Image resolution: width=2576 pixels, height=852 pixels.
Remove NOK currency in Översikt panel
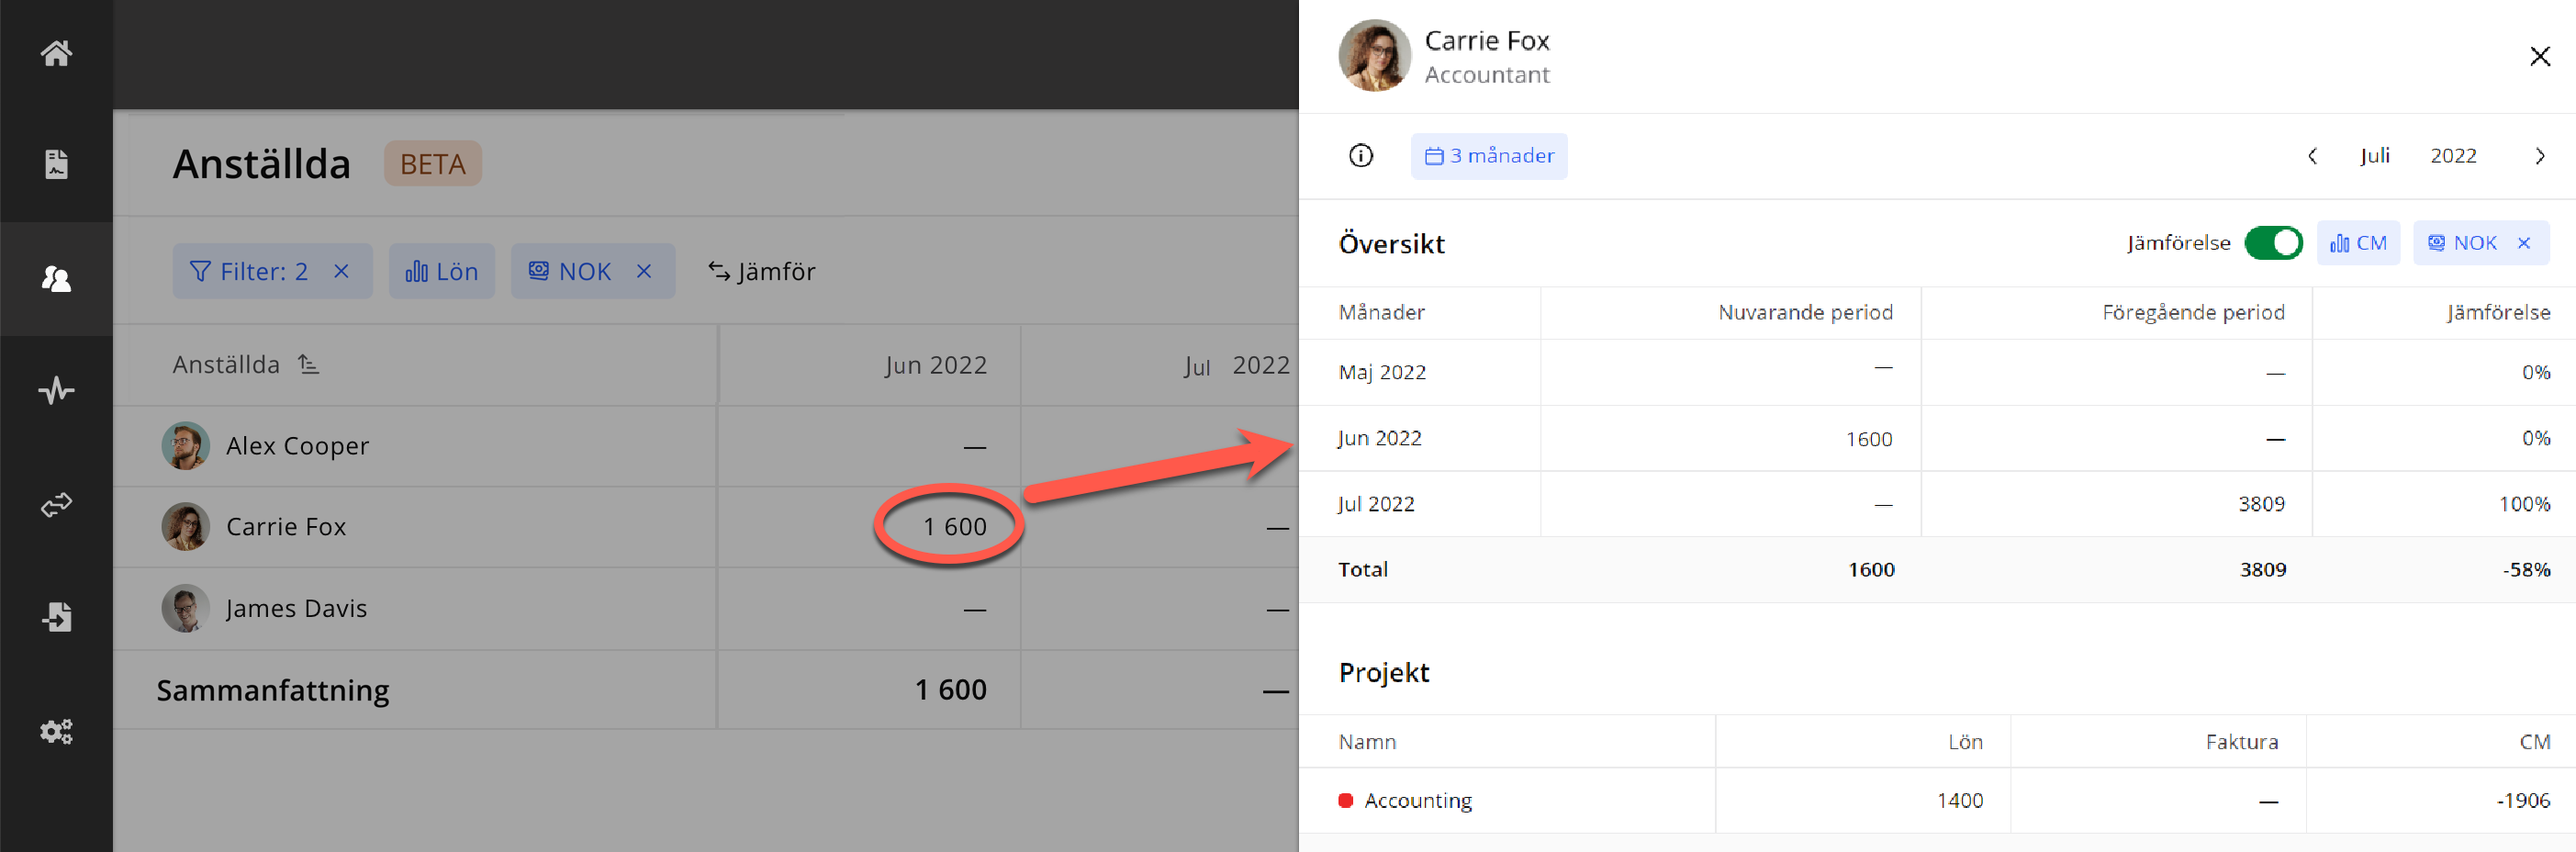point(2523,243)
